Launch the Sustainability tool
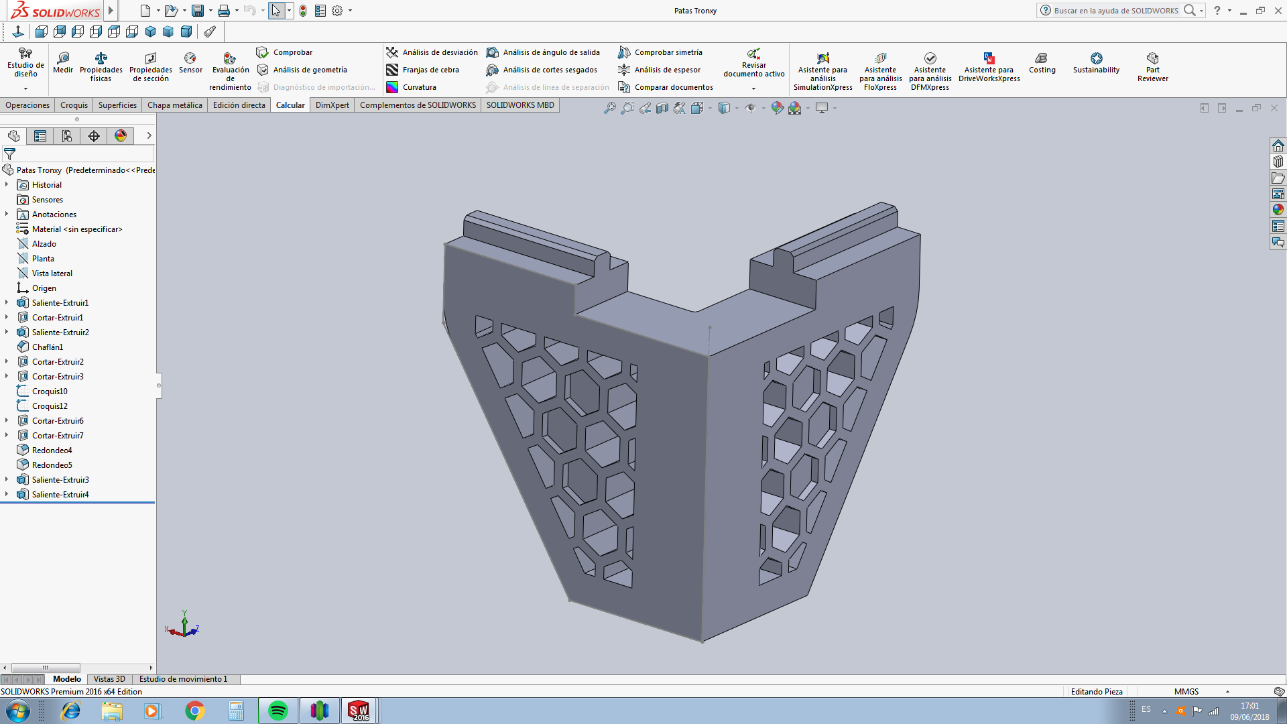Image resolution: width=1287 pixels, height=724 pixels. 1096,63
